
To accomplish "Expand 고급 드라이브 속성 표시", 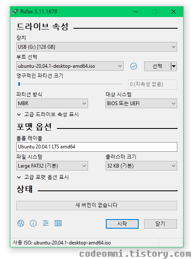I will 48,114.
